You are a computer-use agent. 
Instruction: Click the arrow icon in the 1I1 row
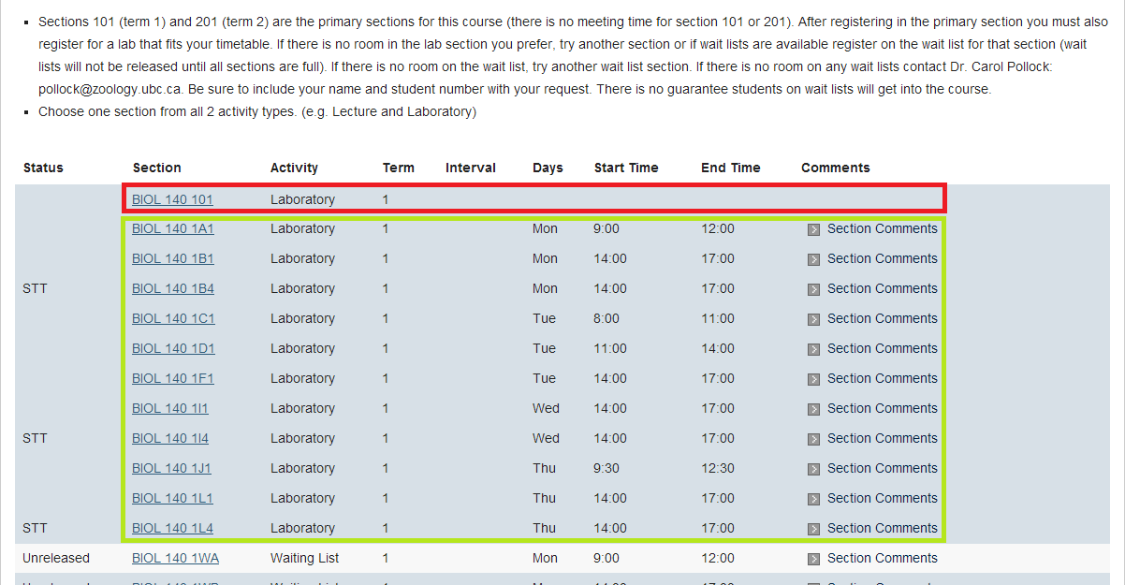[813, 409]
